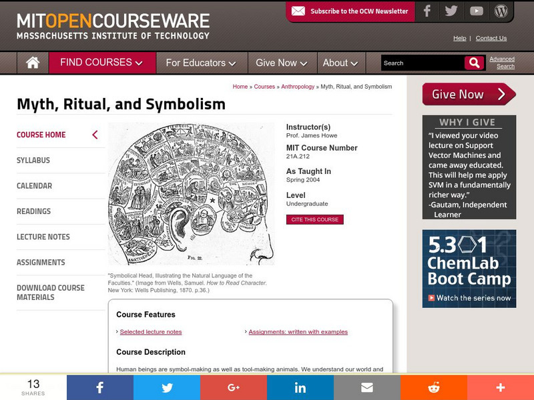
Task: Open the Calendar section
Action: 35,186
